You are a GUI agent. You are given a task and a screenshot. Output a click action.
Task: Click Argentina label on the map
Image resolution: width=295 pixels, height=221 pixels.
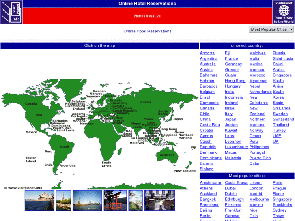click(x=67, y=165)
